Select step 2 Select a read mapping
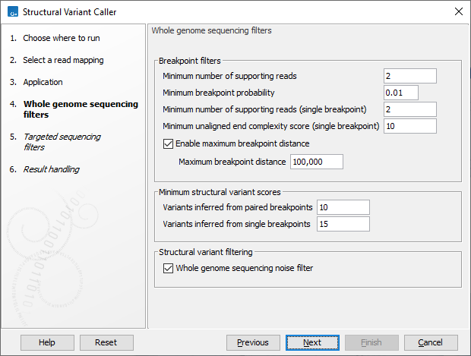Screen dimensions: 471x356 coord(63,60)
